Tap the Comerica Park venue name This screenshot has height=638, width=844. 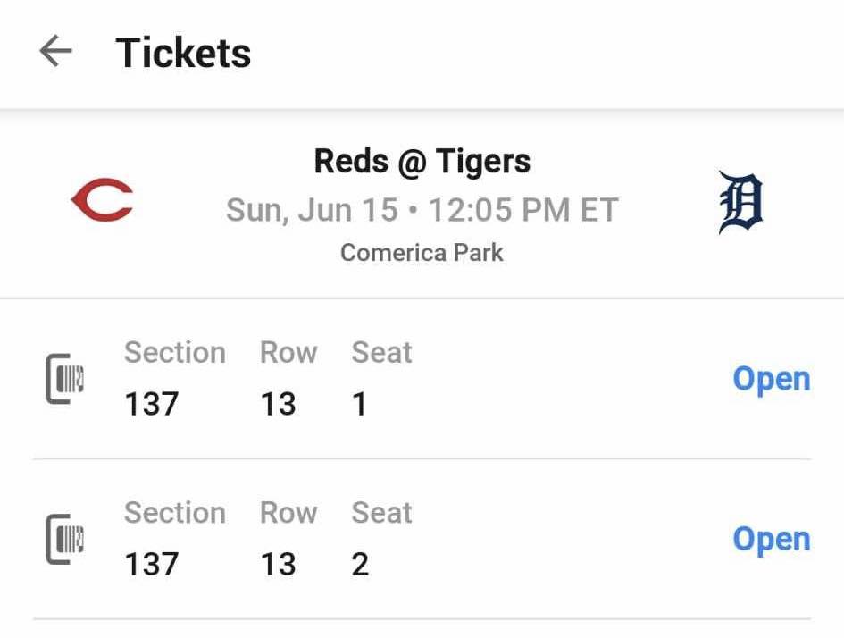(422, 253)
